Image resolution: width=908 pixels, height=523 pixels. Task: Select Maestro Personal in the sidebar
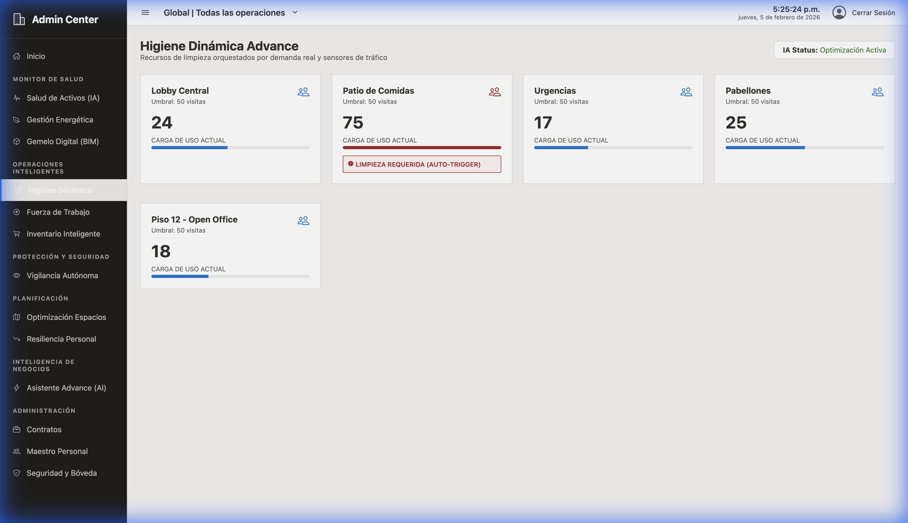point(57,451)
